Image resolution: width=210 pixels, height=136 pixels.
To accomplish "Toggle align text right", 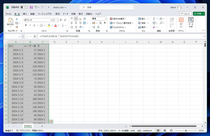I will [80, 23].
